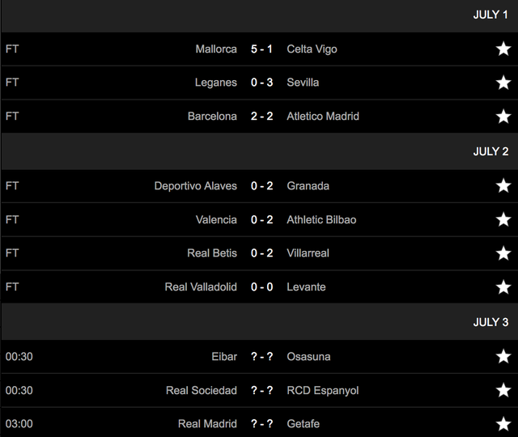This screenshot has height=437, width=518.
Task: Star the Real Valladolid vs Levante match
Action: [503, 287]
